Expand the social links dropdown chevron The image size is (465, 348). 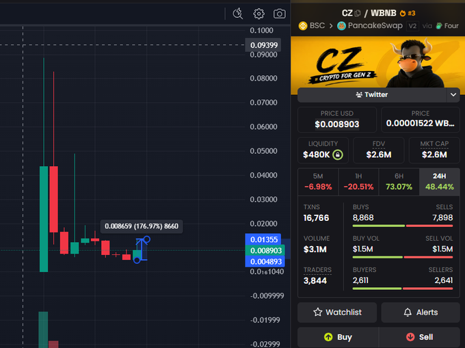[453, 95]
